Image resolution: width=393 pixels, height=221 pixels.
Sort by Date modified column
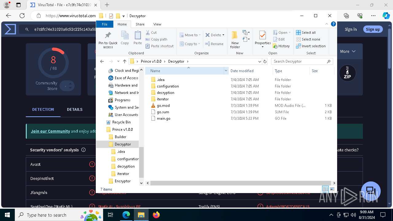[x=251, y=71]
